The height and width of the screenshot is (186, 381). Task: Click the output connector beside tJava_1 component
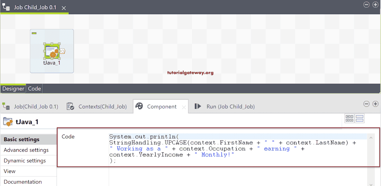63,51
